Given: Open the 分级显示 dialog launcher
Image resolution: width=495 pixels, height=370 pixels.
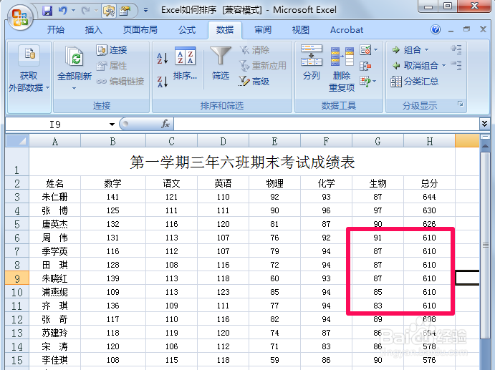Looking at the screenshot, I should pyautogui.click(x=461, y=104).
